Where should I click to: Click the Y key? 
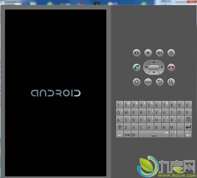click(158, 112)
